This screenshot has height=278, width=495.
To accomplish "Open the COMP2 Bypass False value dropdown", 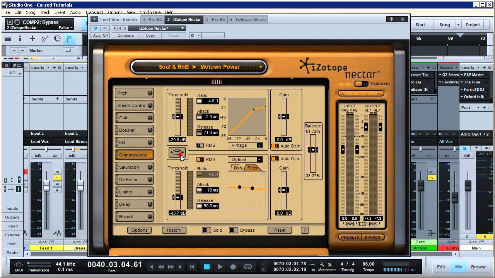I will [x=72, y=28].
